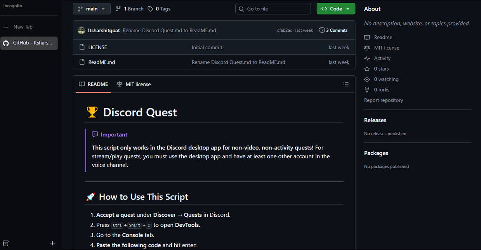Select the GitHub tab in the sidebar
Viewport: 481px width, 250px height.
pyautogui.click(x=30, y=43)
